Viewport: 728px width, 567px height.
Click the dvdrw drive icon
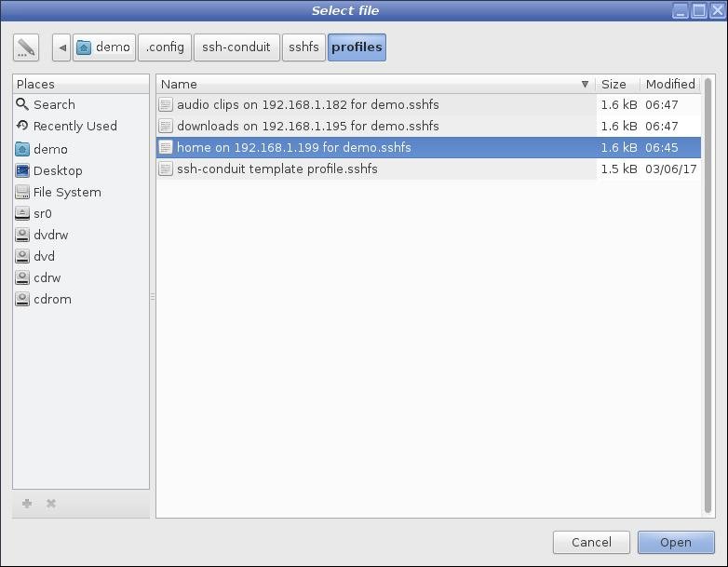pos(21,235)
